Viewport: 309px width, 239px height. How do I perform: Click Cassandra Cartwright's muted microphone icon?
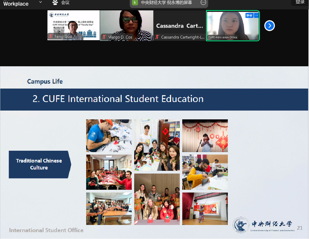[x=157, y=37]
